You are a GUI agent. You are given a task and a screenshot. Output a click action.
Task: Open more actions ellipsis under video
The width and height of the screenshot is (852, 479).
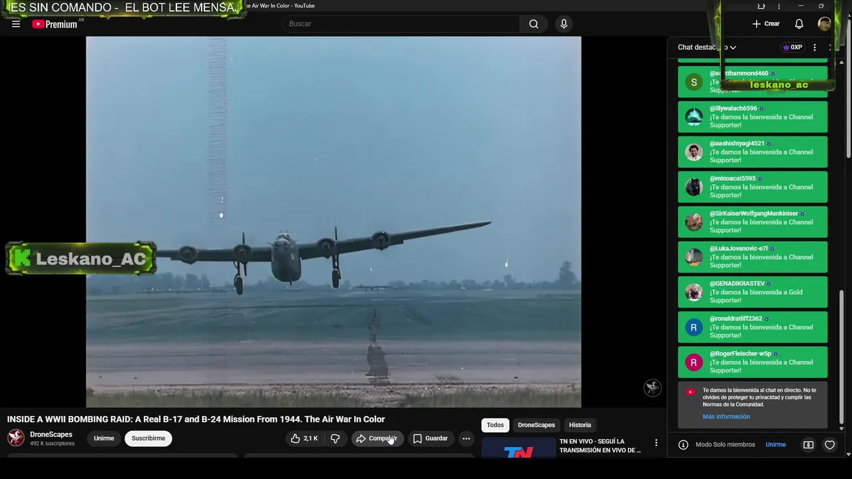[466, 438]
